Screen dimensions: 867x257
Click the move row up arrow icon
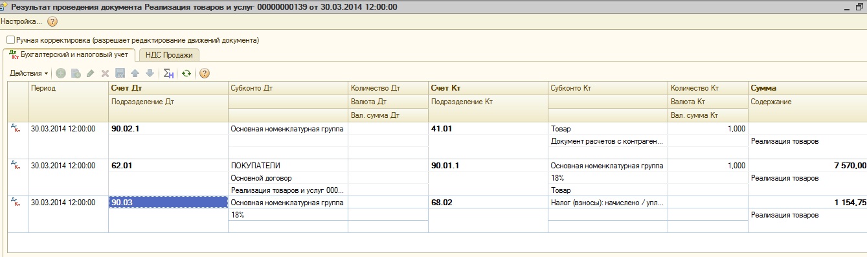pyautogui.click(x=135, y=73)
